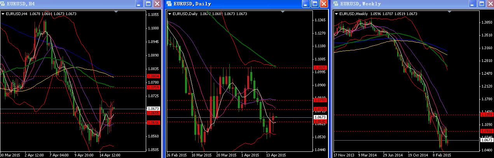Image resolution: width=494 pixels, height=158 pixels.
Task: Click the 19 Oct 2014 date on Weekly axis
Action: pos(417,155)
